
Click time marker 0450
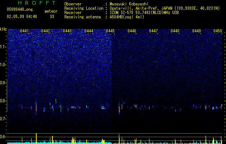(x=218, y=31)
